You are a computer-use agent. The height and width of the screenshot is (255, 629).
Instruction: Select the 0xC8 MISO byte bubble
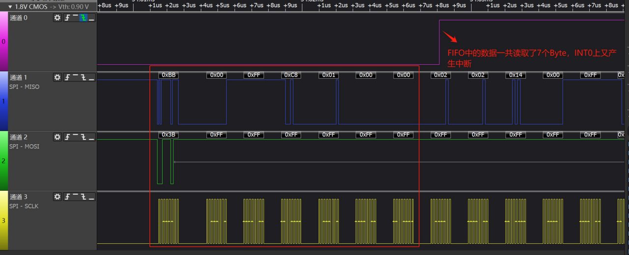click(x=291, y=75)
